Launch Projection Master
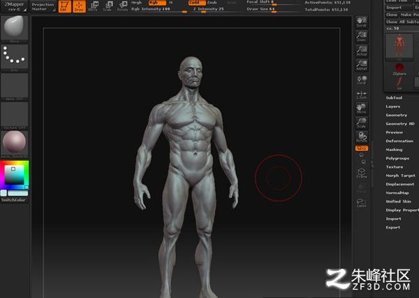 pyautogui.click(x=43, y=6)
